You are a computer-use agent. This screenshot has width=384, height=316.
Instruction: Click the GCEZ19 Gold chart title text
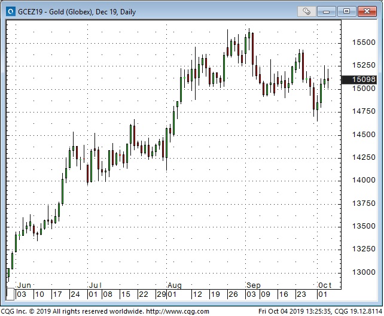coord(77,12)
